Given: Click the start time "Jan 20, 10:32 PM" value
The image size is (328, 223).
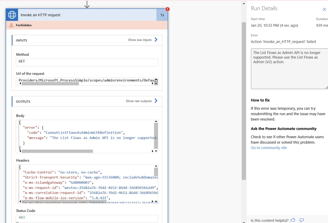Looking at the screenshot, I should click(x=274, y=25).
